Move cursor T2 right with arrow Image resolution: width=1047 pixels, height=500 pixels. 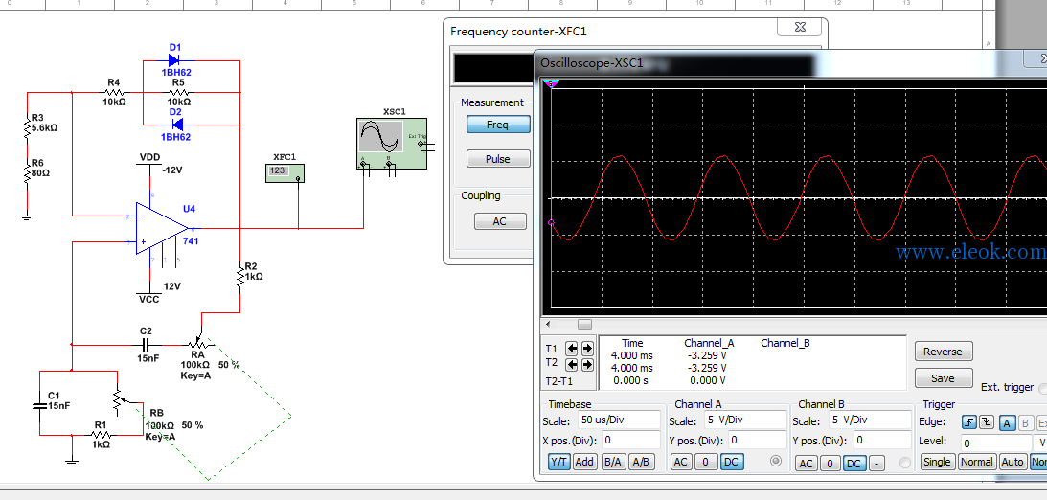coord(587,365)
